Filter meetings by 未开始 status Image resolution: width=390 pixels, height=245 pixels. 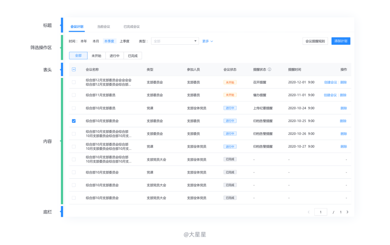(96, 56)
